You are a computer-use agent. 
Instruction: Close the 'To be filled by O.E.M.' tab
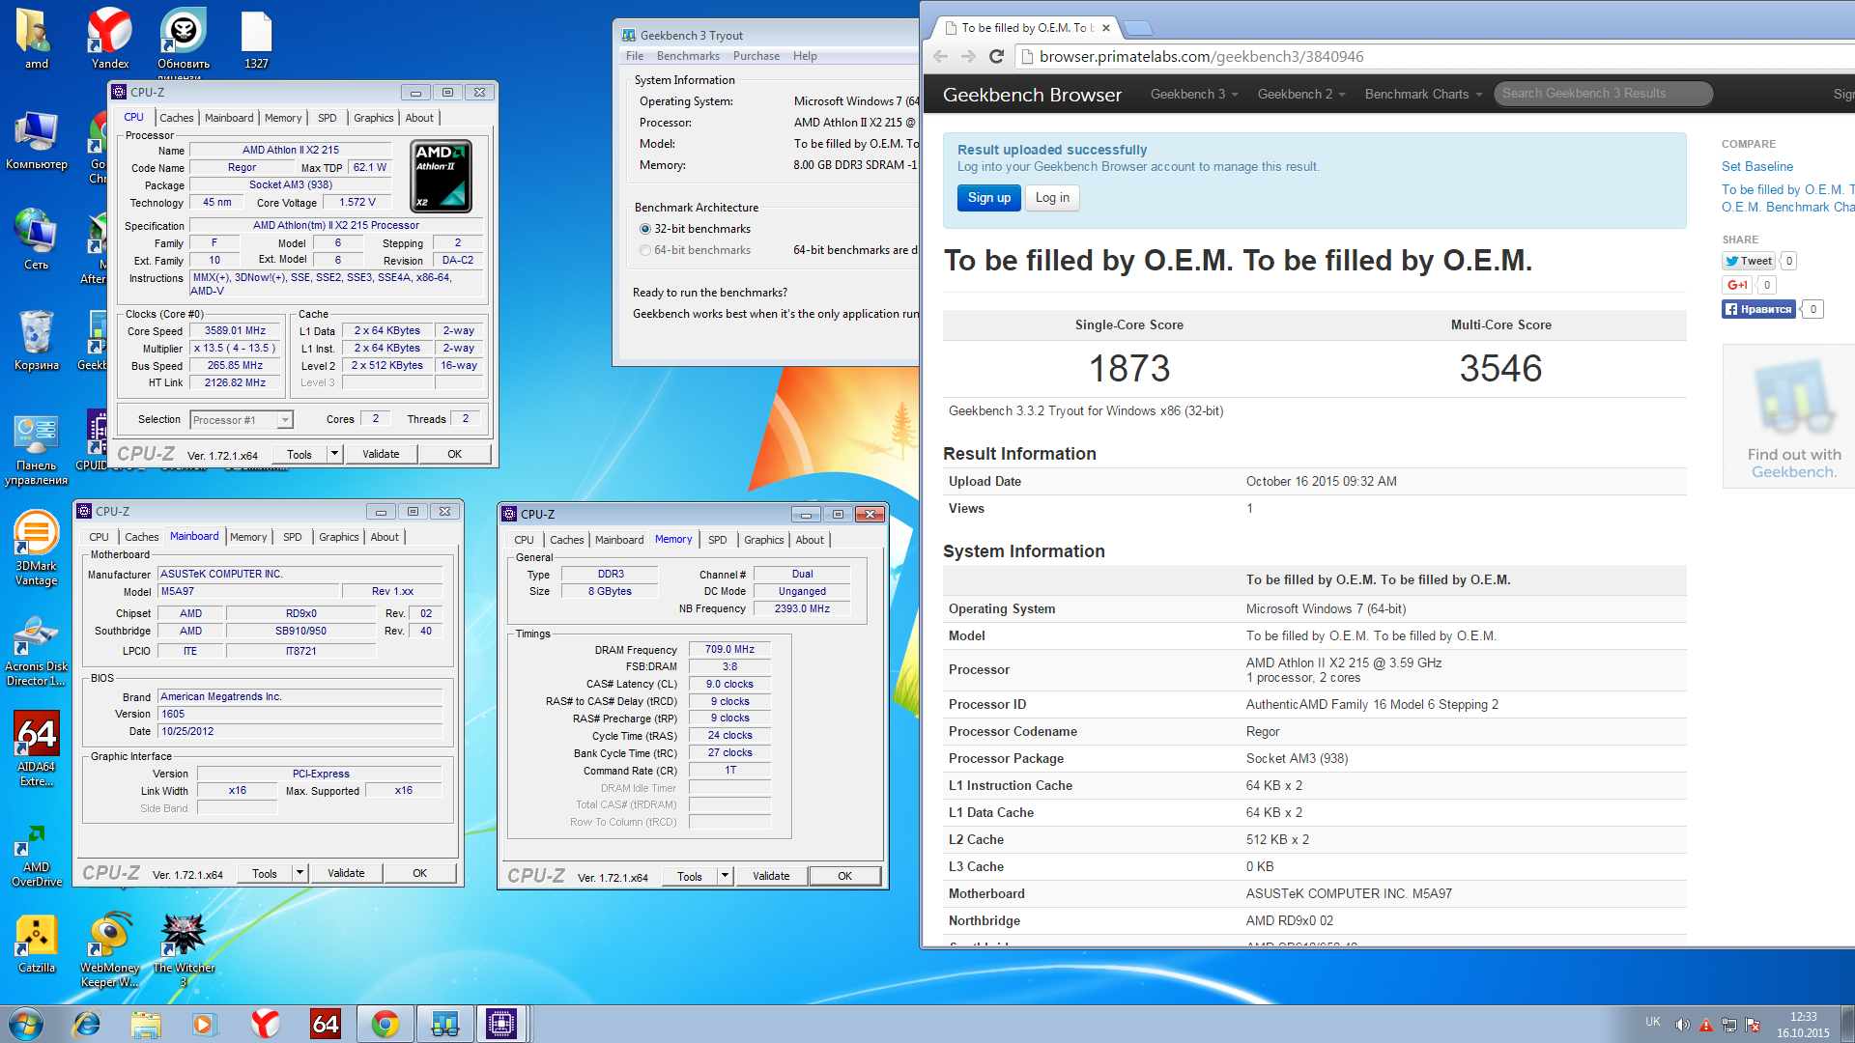[x=1106, y=28]
